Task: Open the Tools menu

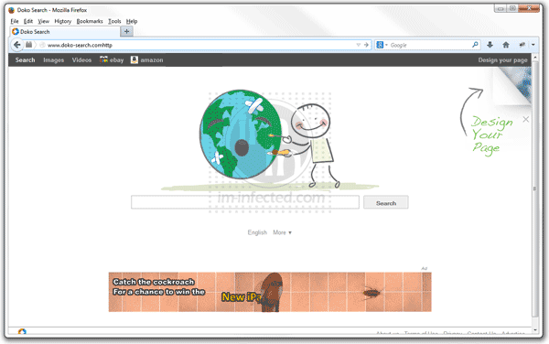Action: (x=114, y=21)
